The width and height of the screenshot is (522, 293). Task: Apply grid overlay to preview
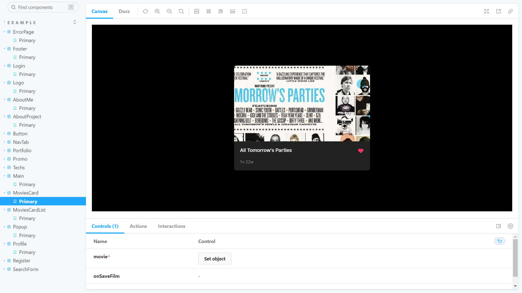209,11
